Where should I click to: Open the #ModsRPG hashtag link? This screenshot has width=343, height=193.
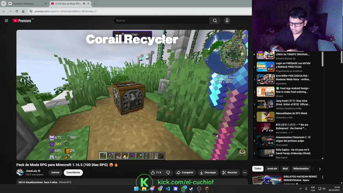[x=65, y=182]
